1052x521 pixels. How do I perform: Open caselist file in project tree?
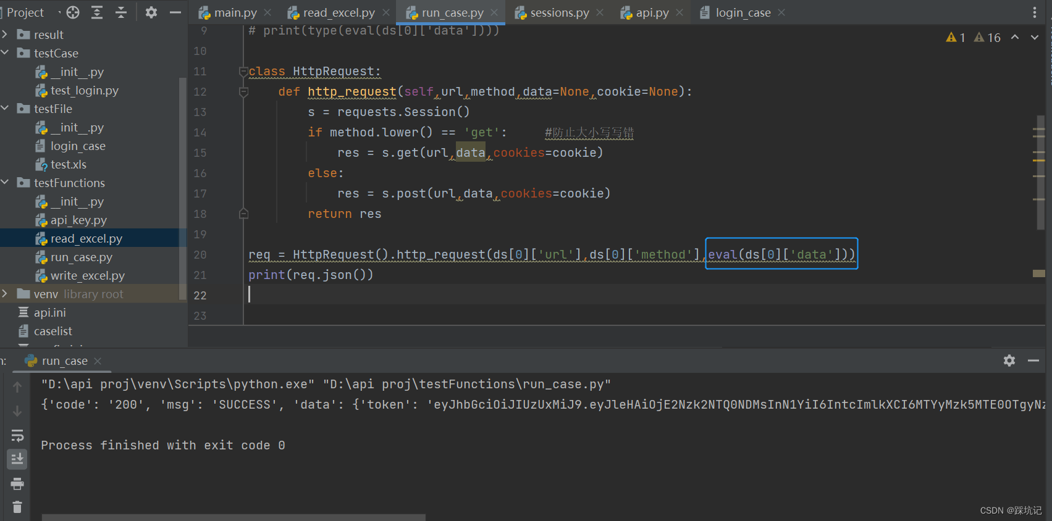53,331
